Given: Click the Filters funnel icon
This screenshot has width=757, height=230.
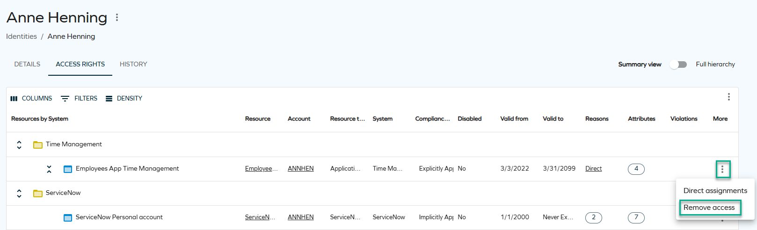Looking at the screenshot, I should (x=65, y=99).
